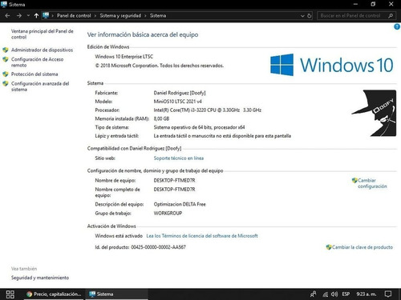Image resolution: width=401 pixels, height=300 pixels.
Task: Select manufacturer value 'Daniel Rodriguez [Doofy]'
Action: pyautogui.click(x=180, y=93)
